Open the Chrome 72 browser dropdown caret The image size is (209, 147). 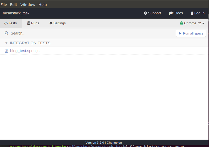pyautogui.click(x=203, y=24)
